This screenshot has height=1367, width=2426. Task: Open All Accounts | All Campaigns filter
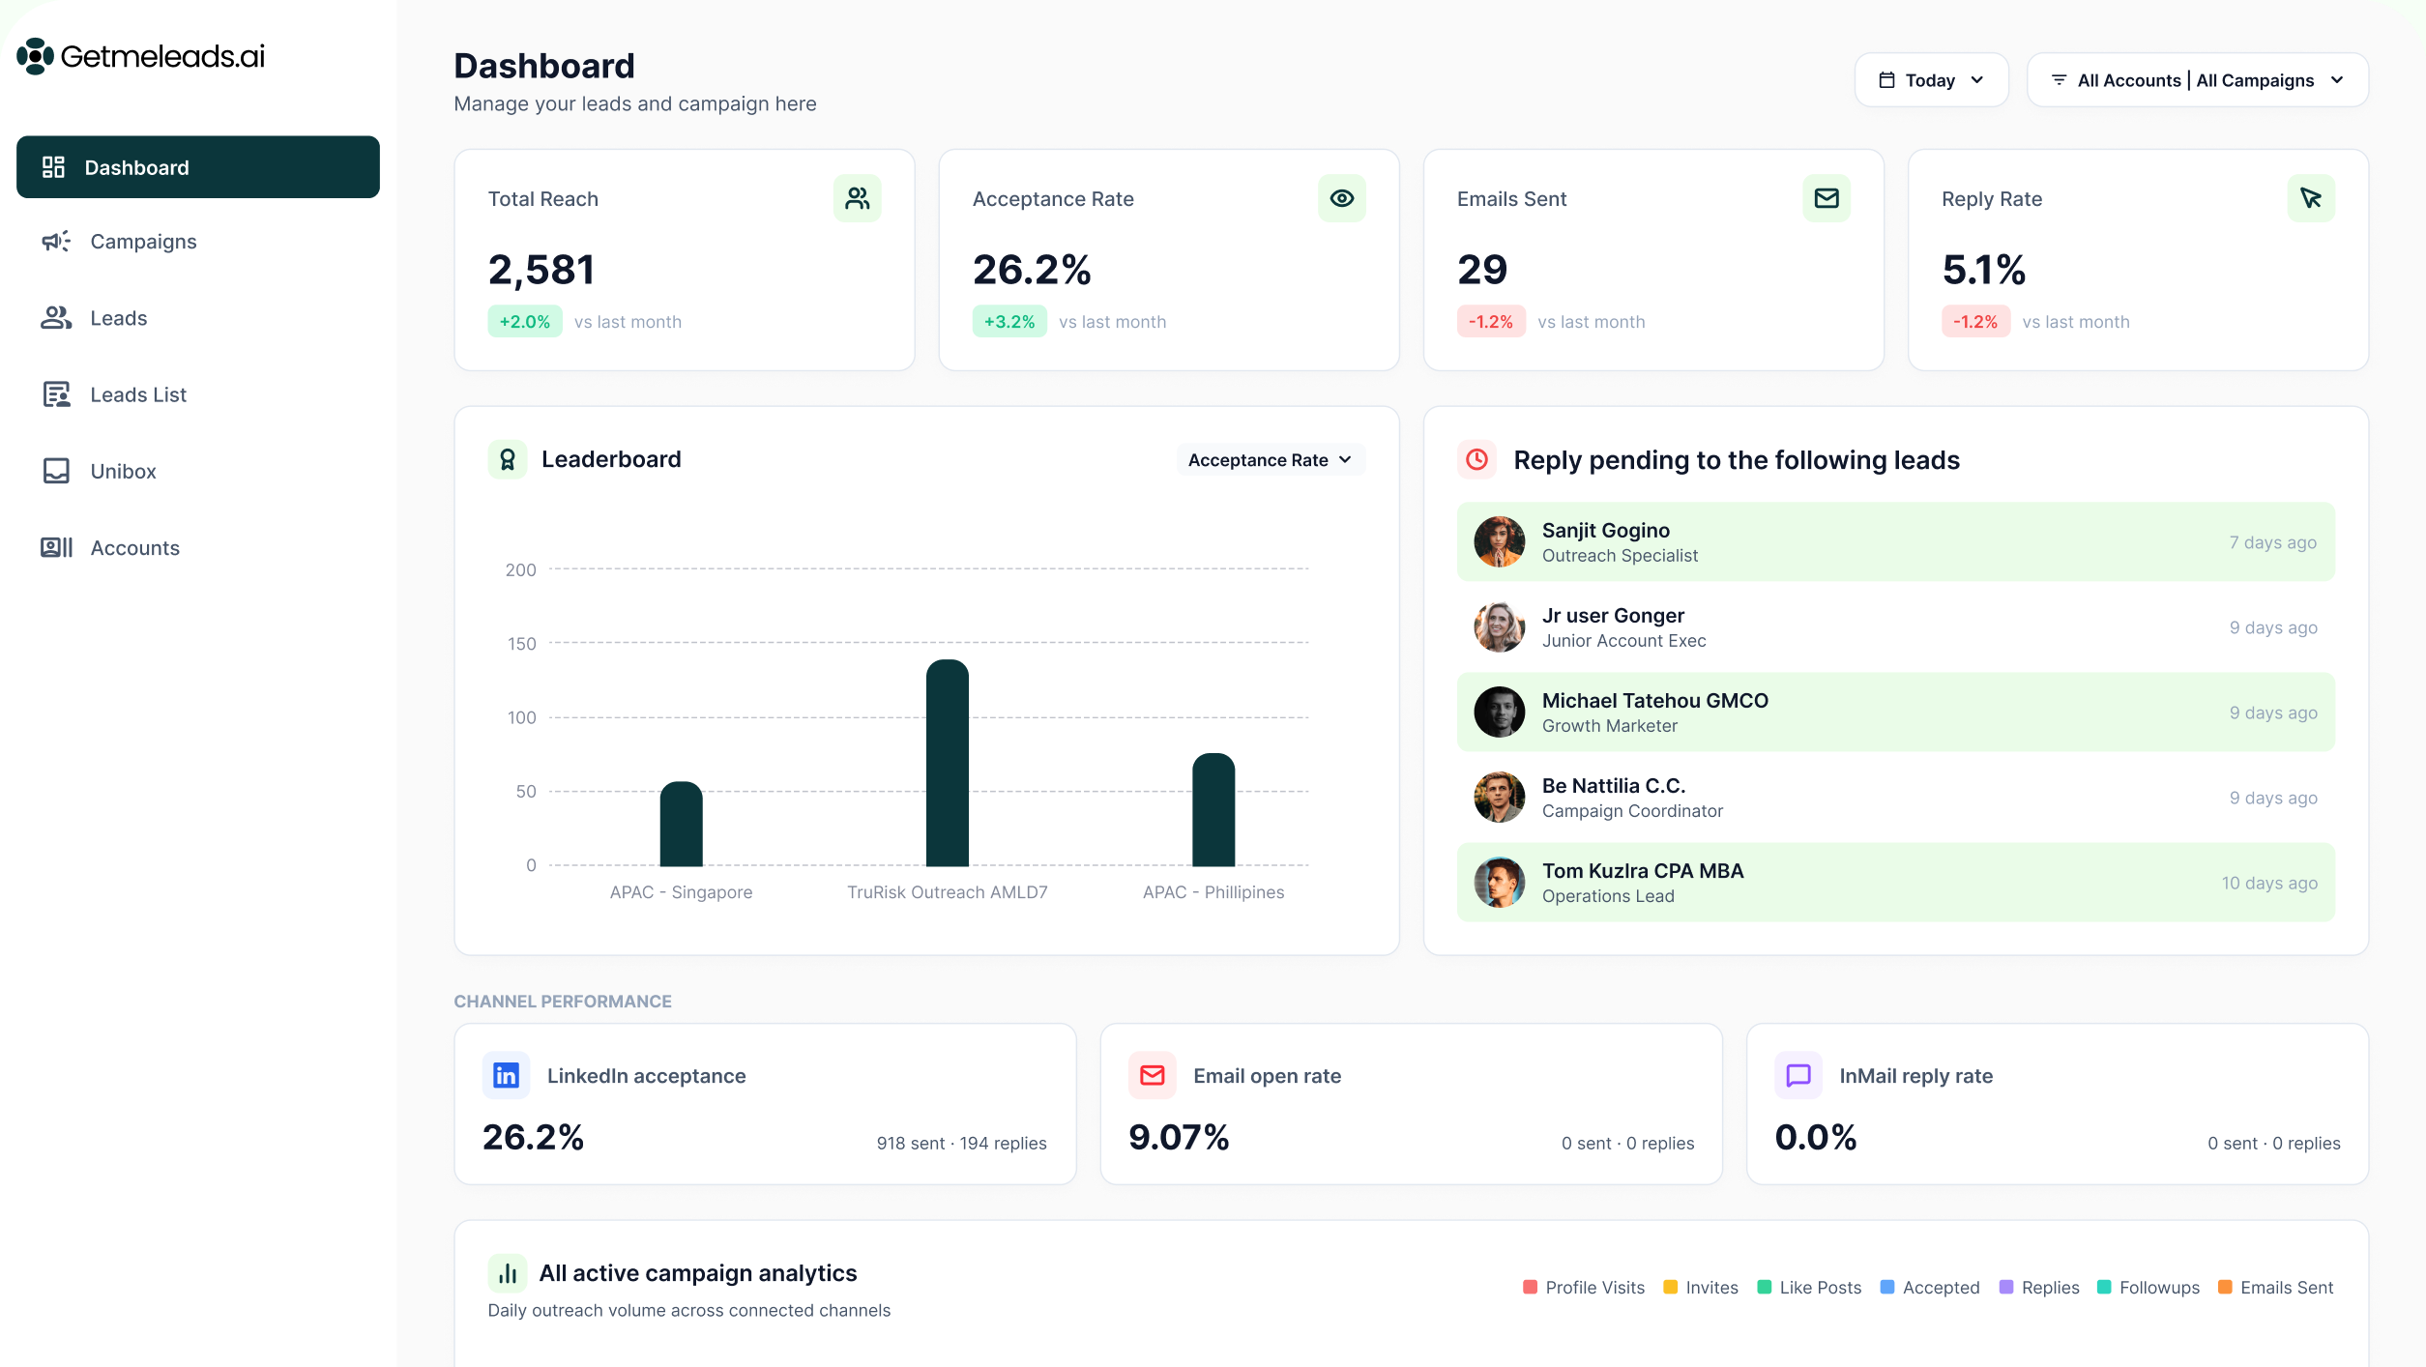click(x=2197, y=80)
